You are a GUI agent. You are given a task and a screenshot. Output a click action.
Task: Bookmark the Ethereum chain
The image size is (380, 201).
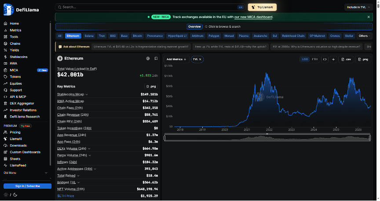tap(156, 58)
